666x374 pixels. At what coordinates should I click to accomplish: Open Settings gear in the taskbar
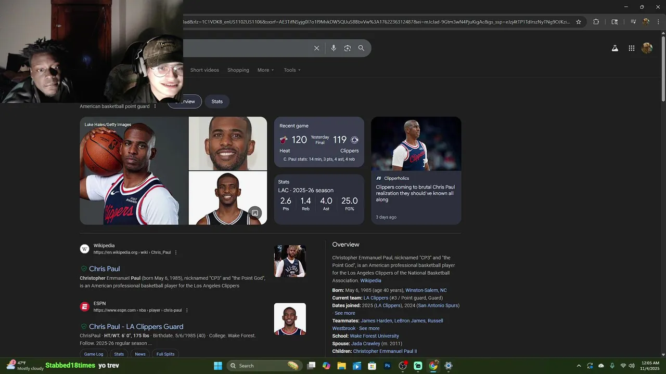[x=449, y=366]
